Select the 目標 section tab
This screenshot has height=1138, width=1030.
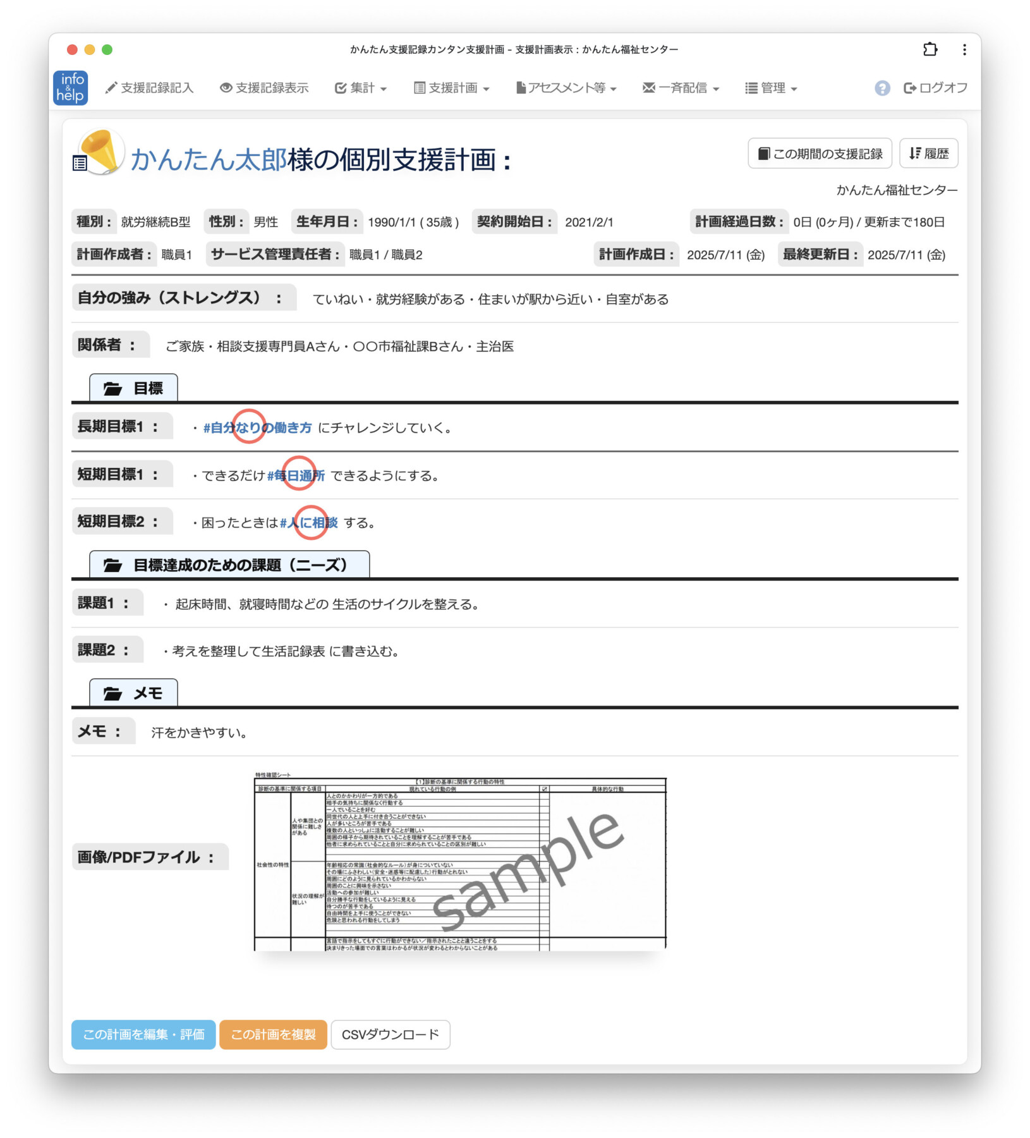pyautogui.click(x=133, y=388)
